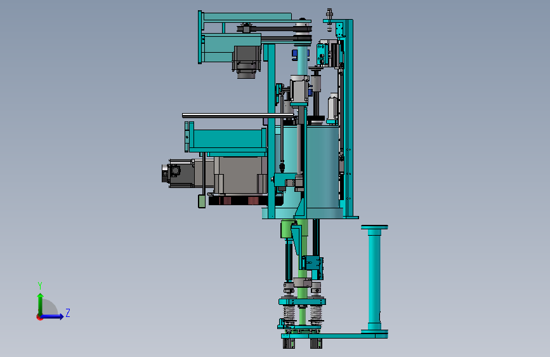Select the large teal cylindrical tank body
Viewport: 550px width, 357px height.
pyautogui.click(x=323, y=169)
